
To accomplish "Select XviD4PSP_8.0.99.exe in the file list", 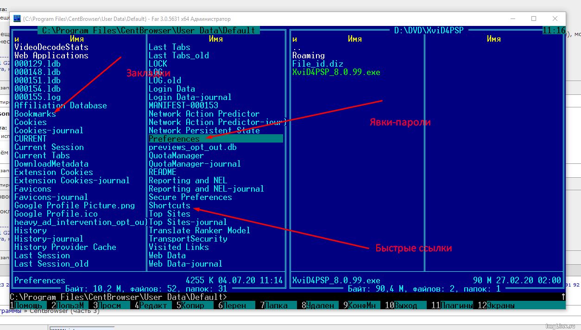I will click(x=336, y=72).
